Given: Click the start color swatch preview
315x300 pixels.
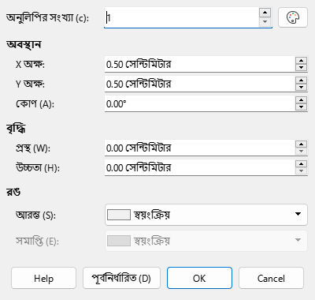Looking at the screenshot, I should click(119, 215).
